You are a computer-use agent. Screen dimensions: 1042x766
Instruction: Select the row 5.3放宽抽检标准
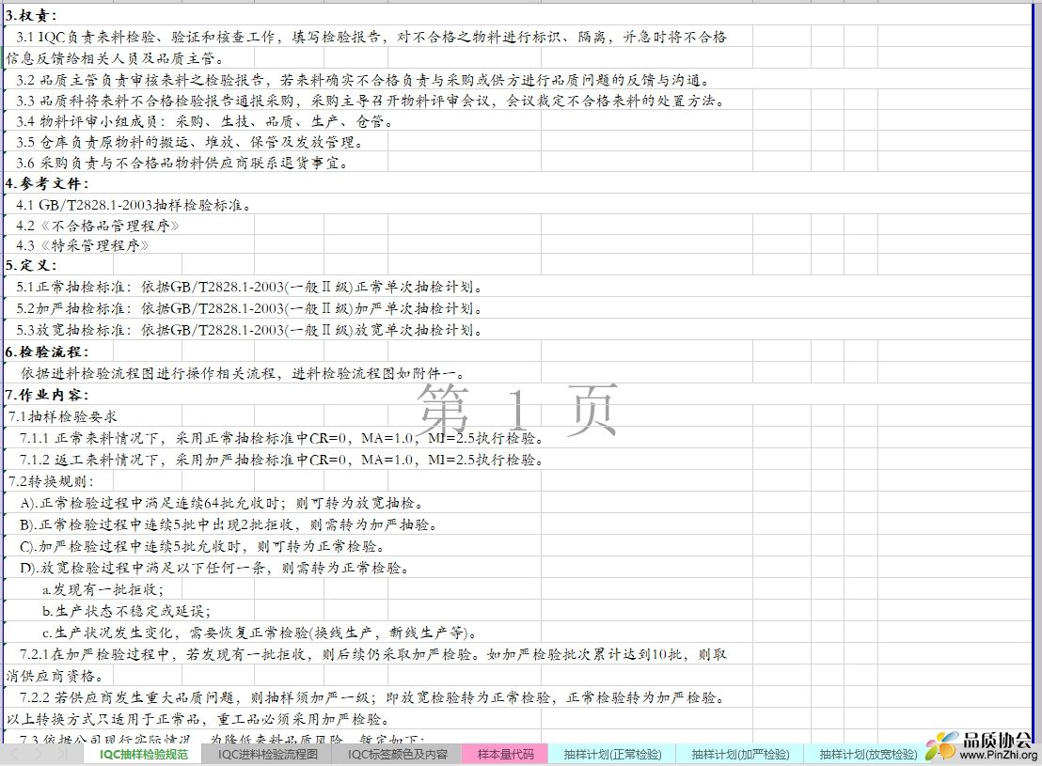coord(250,330)
